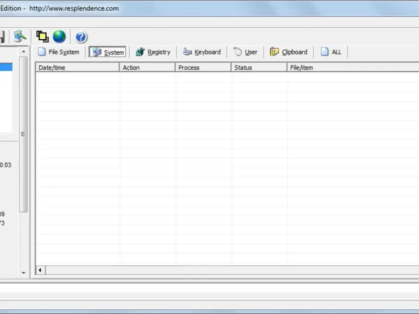The height and width of the screenshot is (314, 419).
Task: Switch to the Keyboard tab
Action: 202,52
